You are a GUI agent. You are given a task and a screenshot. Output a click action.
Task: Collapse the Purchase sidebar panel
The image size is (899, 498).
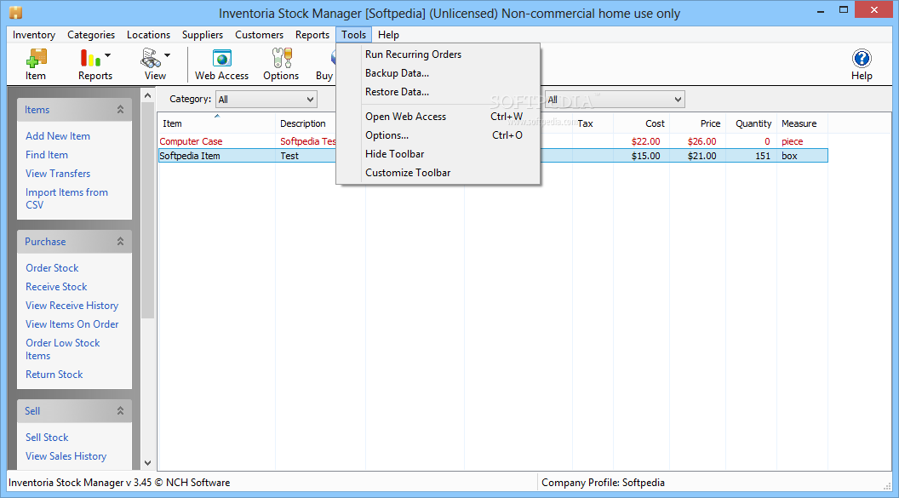coord(120,241)
